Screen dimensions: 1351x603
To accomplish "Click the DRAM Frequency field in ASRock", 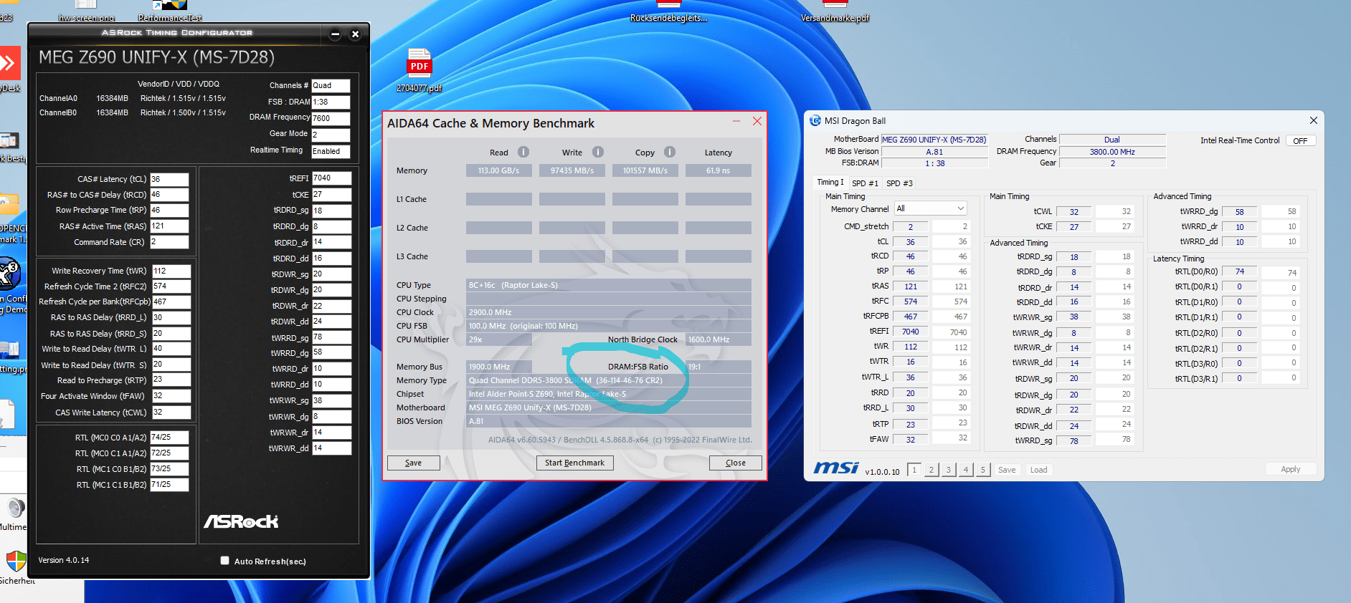I will 331,118.
